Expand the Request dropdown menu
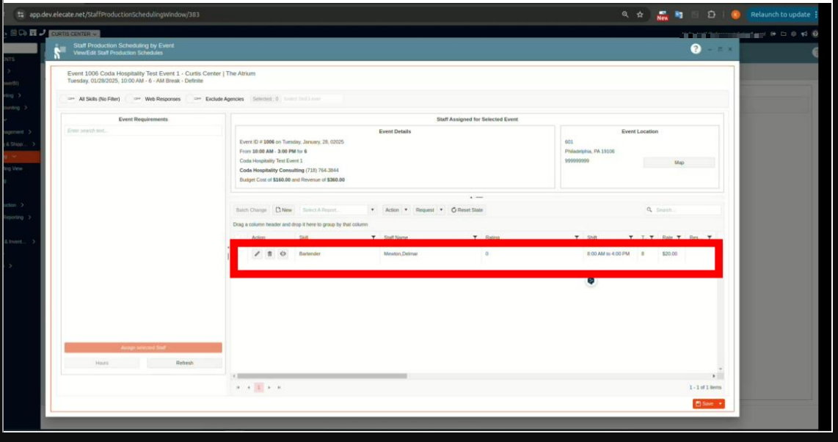This screenshot has height=442, width=838. (x=429, y=210)
